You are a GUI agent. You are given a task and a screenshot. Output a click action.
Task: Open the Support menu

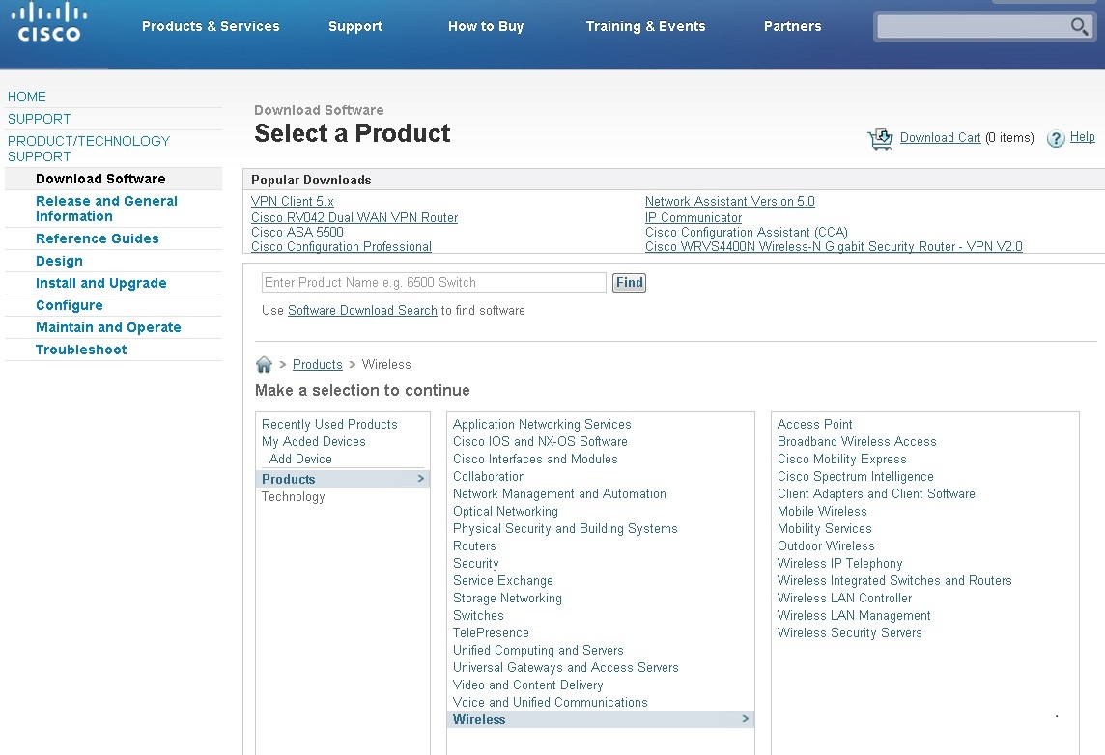click(x=355, y=26)
